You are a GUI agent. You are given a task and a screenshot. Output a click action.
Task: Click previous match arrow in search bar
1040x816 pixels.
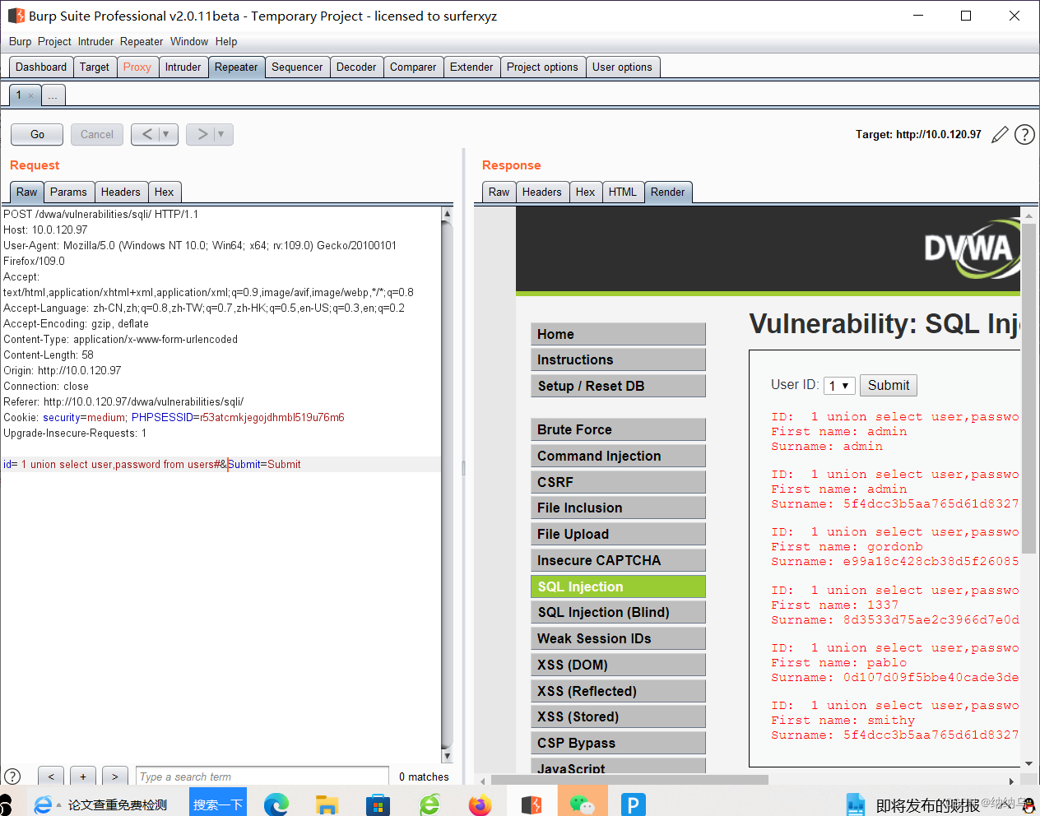(51, 777)
